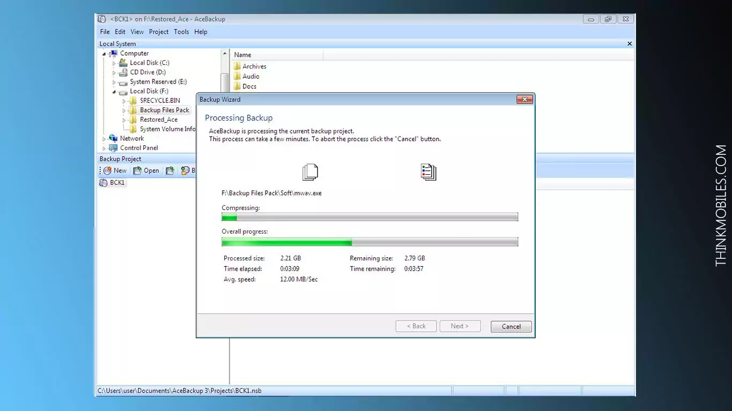Image resolution: width=732 pixels, height=411 pixels.
Task: Click the '0:03:57' time remaining value
Action: point(413,268)
